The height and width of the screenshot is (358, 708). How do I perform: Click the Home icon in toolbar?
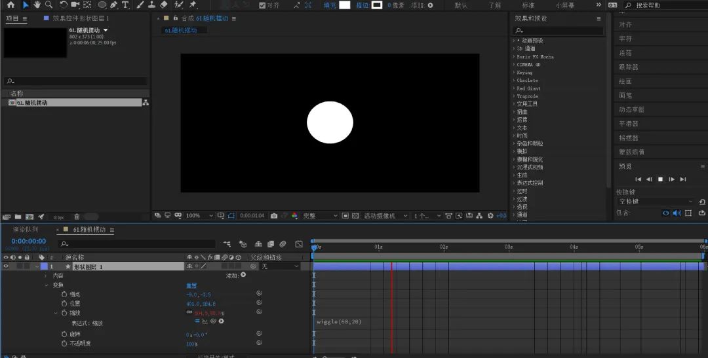11,5
